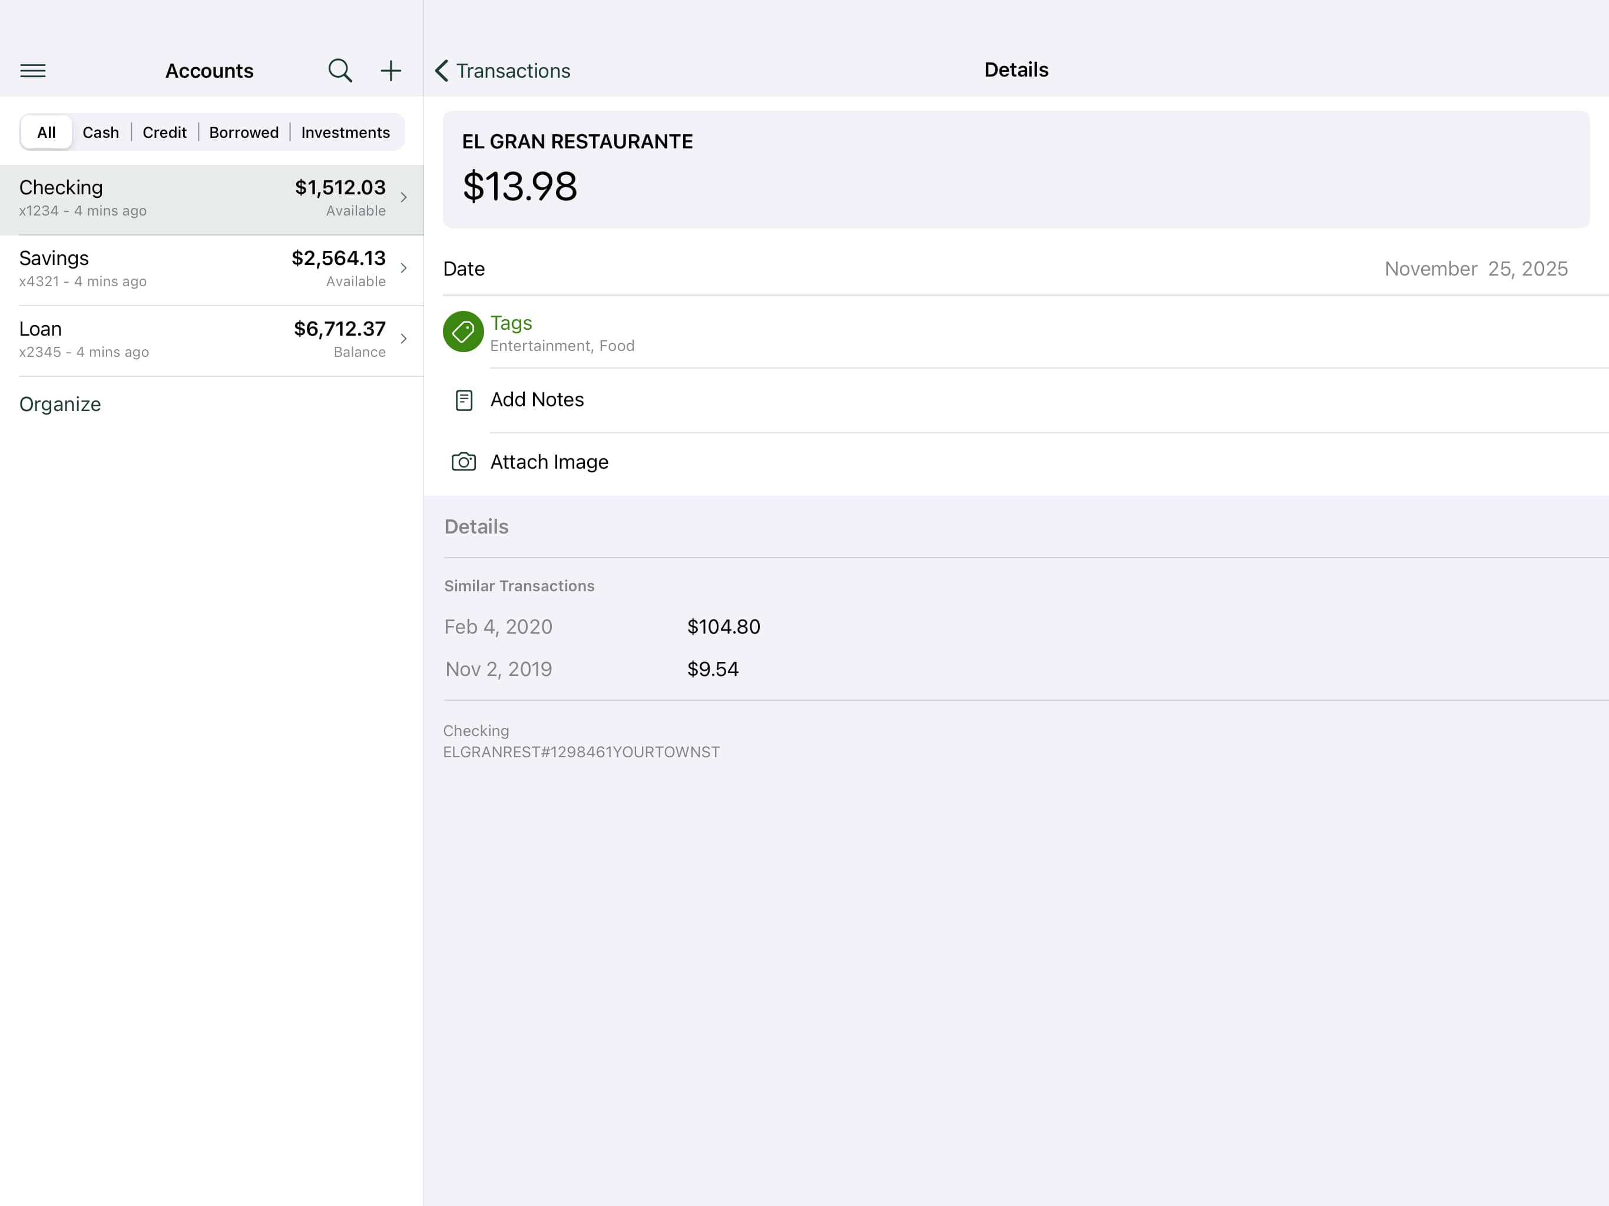Image resolution: width=1609 pixels, height=1206 pixels.
Task: Open the hamburger menu icon
Action: [33, 71]
